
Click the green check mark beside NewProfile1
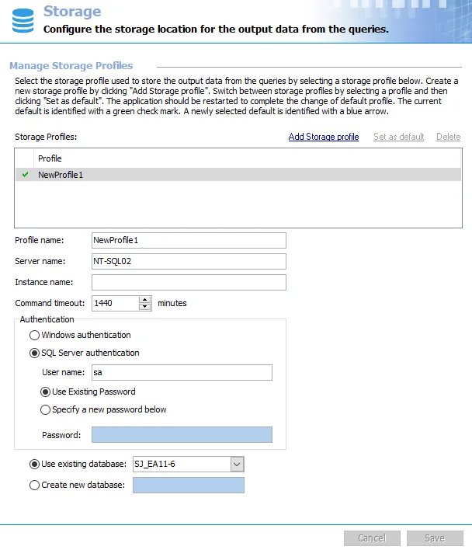pos(25,174)
